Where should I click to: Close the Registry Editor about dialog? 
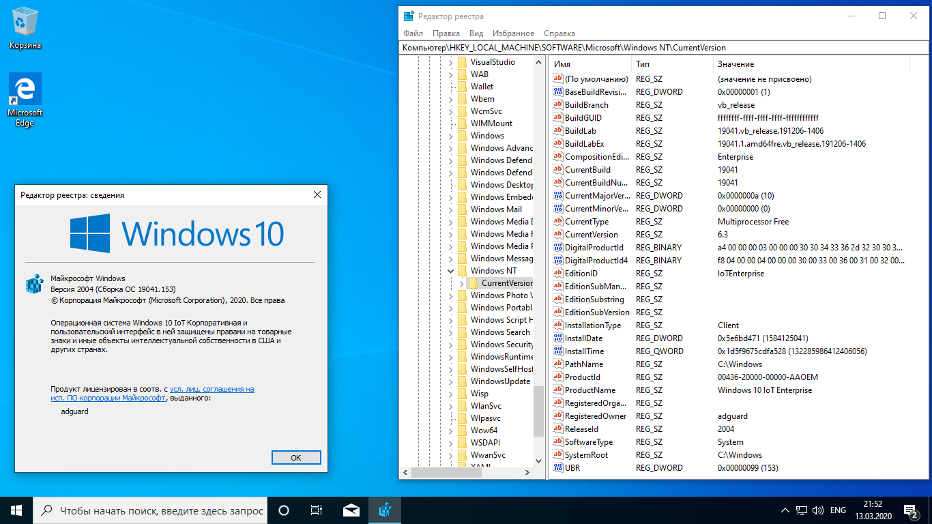(x=317, y=195)
